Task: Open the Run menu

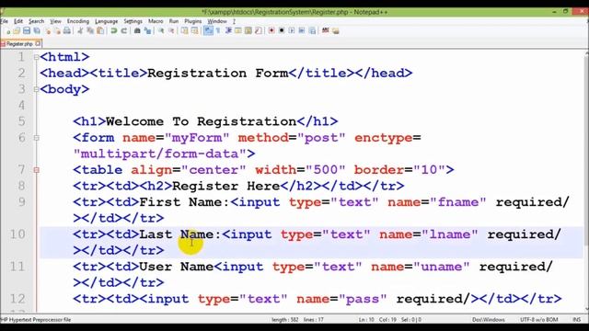Action: 174,21
